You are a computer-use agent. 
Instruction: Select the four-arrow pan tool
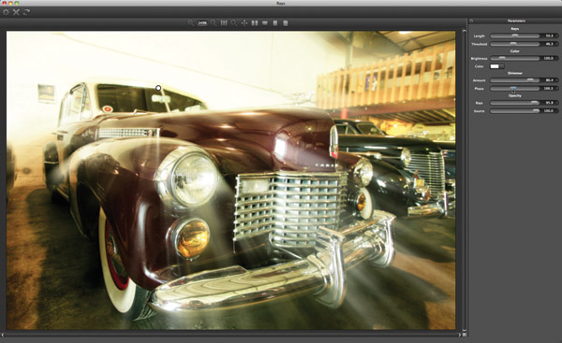click(244, 22)
